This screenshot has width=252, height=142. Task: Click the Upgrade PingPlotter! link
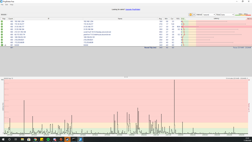click(x=133, y=9)
